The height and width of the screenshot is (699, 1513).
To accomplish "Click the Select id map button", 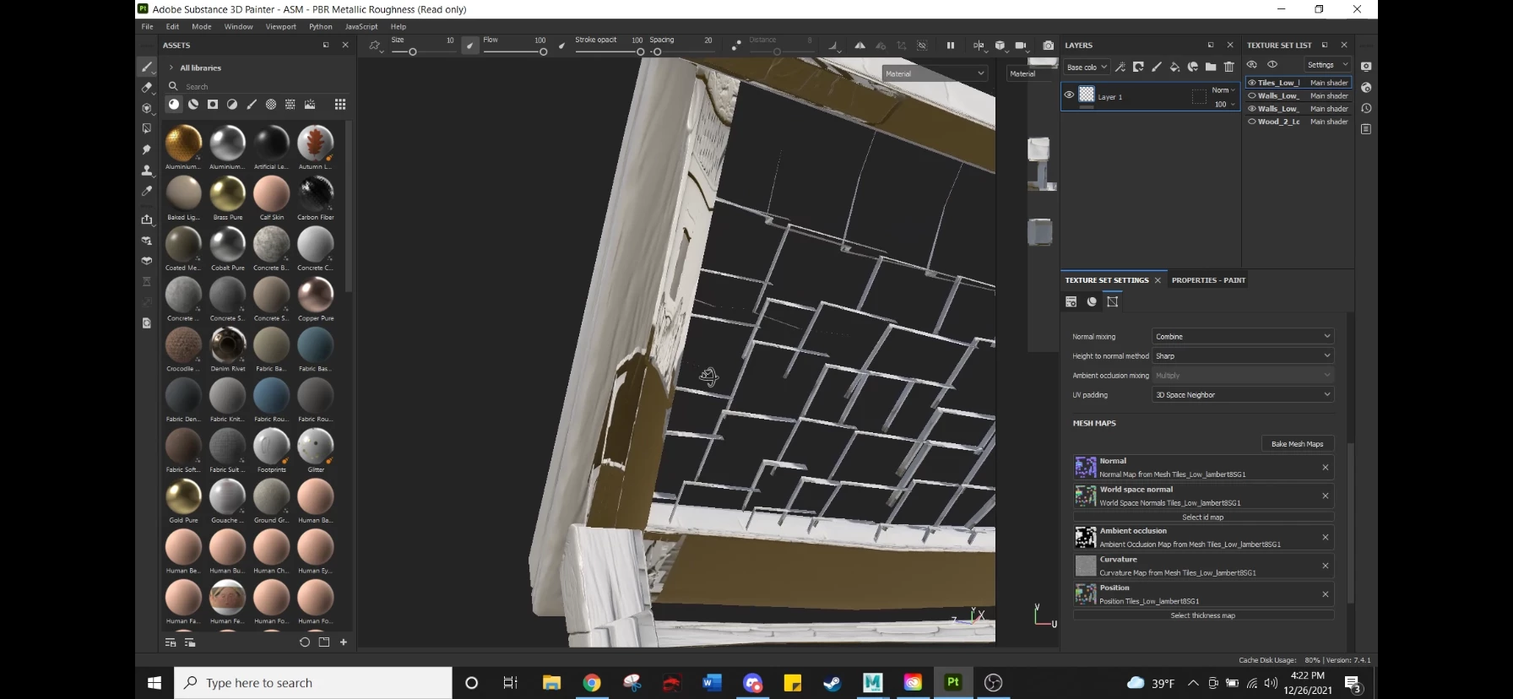I will point(1203,517).
